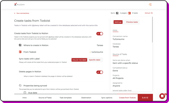
Task: Click the lightbulb icon next to tuConsumo
Action: (x=90, y=52)
